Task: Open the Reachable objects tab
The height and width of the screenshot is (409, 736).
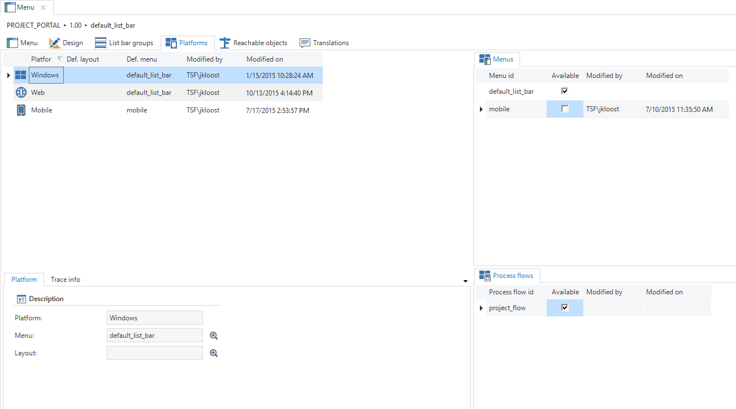Action: click(x=254, y=43)
